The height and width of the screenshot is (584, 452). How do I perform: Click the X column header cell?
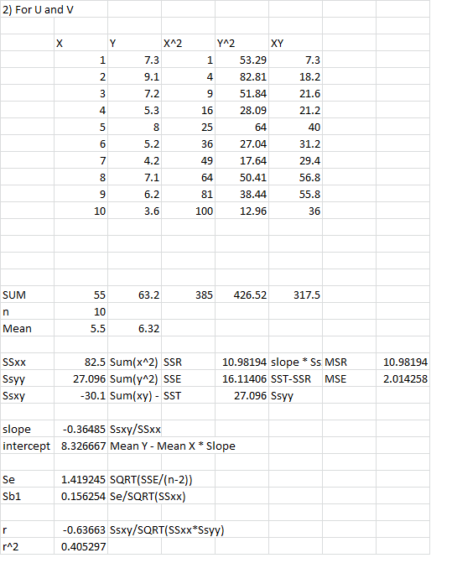tap(81, 43)
